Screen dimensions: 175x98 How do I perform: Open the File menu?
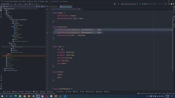(5, 1)
